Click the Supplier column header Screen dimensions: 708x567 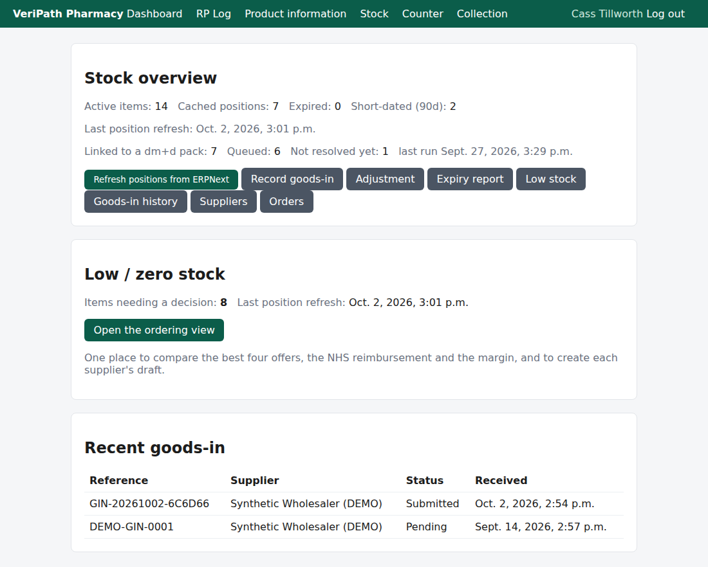[x=255, y=480]
